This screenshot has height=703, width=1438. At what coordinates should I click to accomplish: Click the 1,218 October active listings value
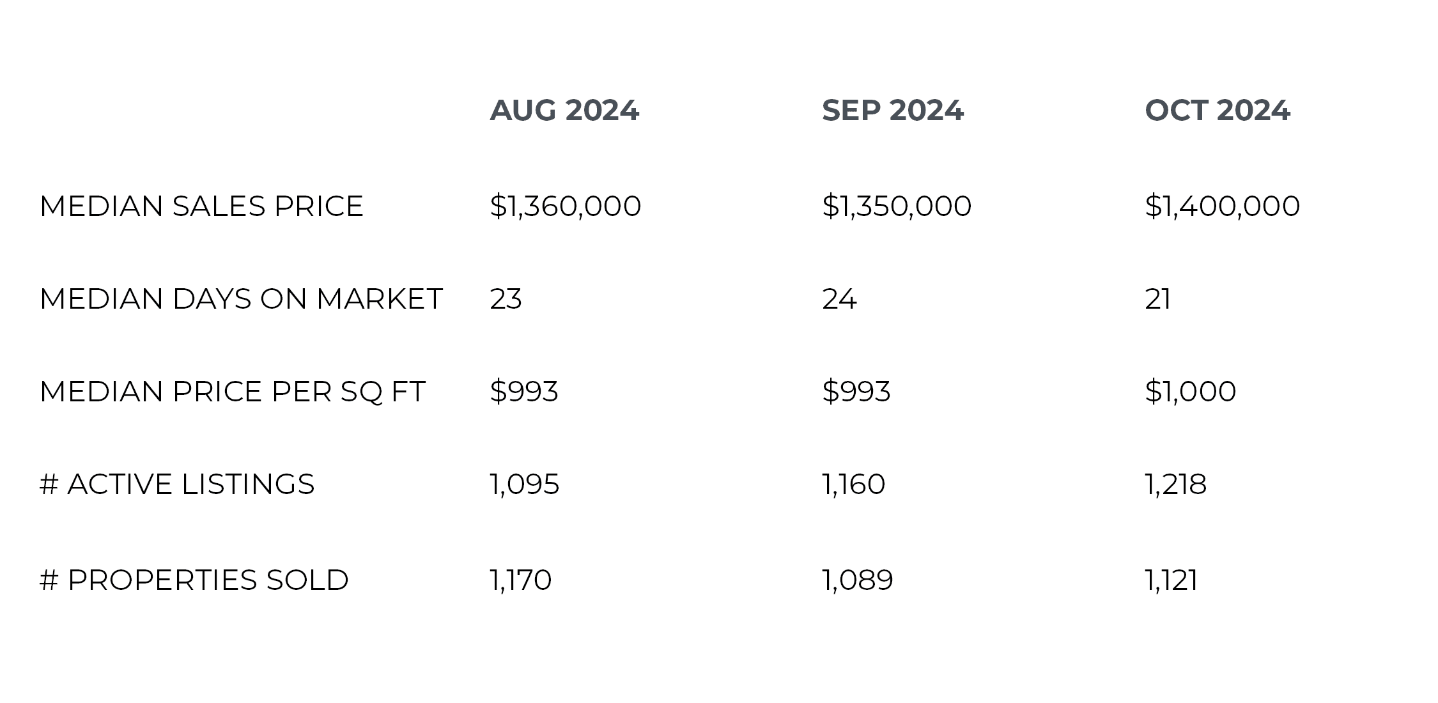click(1175, 484)
